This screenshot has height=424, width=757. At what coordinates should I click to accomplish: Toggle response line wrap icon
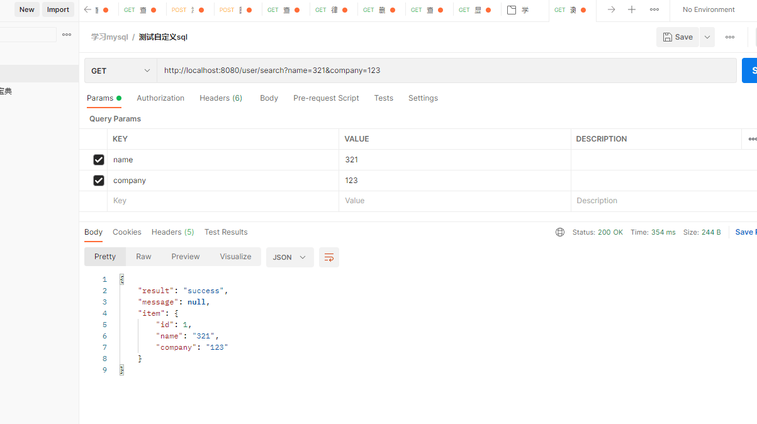[x=329, y=257]
